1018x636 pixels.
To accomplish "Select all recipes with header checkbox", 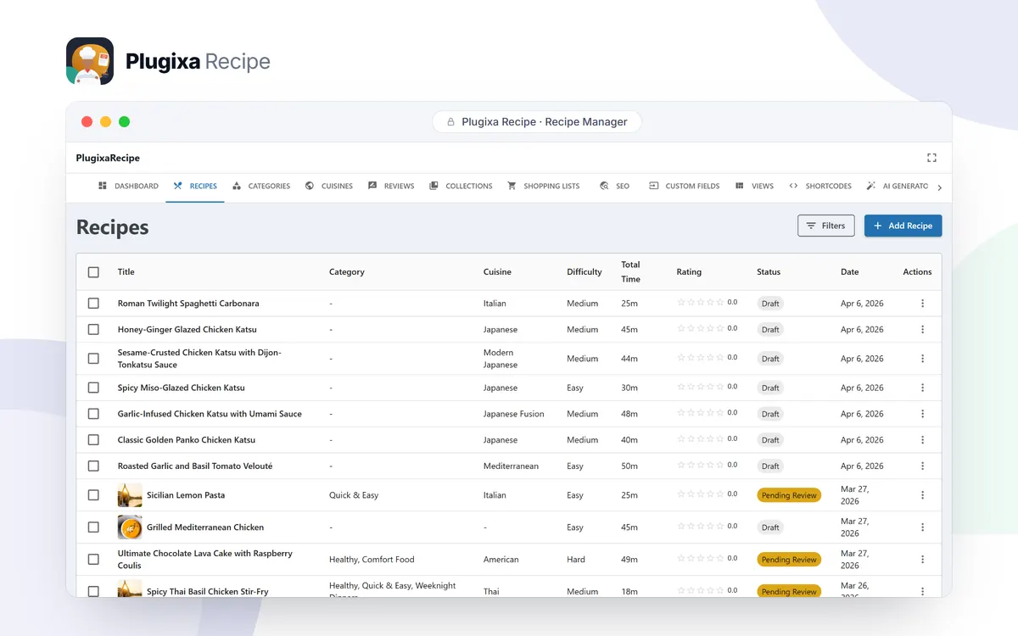I will 93,272.
